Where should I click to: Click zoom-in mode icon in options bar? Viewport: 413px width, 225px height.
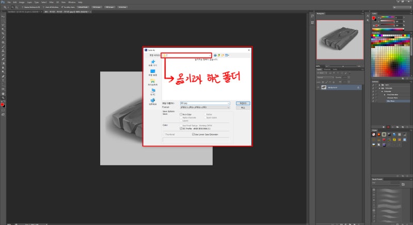point(12,7)
